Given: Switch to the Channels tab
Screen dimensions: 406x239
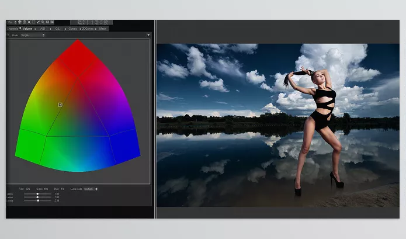Looking at the screenshot, I should coord(12,29).
